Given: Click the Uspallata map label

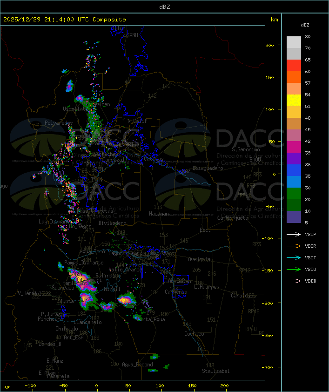Looking at the screenshot, I should (x=75, y=109).
